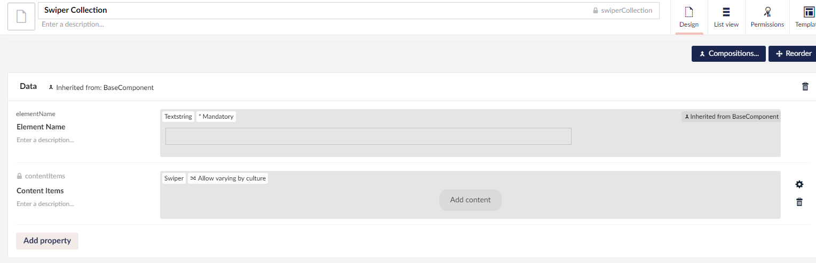Click the document type icon placeholder

(x=21, y=17)
